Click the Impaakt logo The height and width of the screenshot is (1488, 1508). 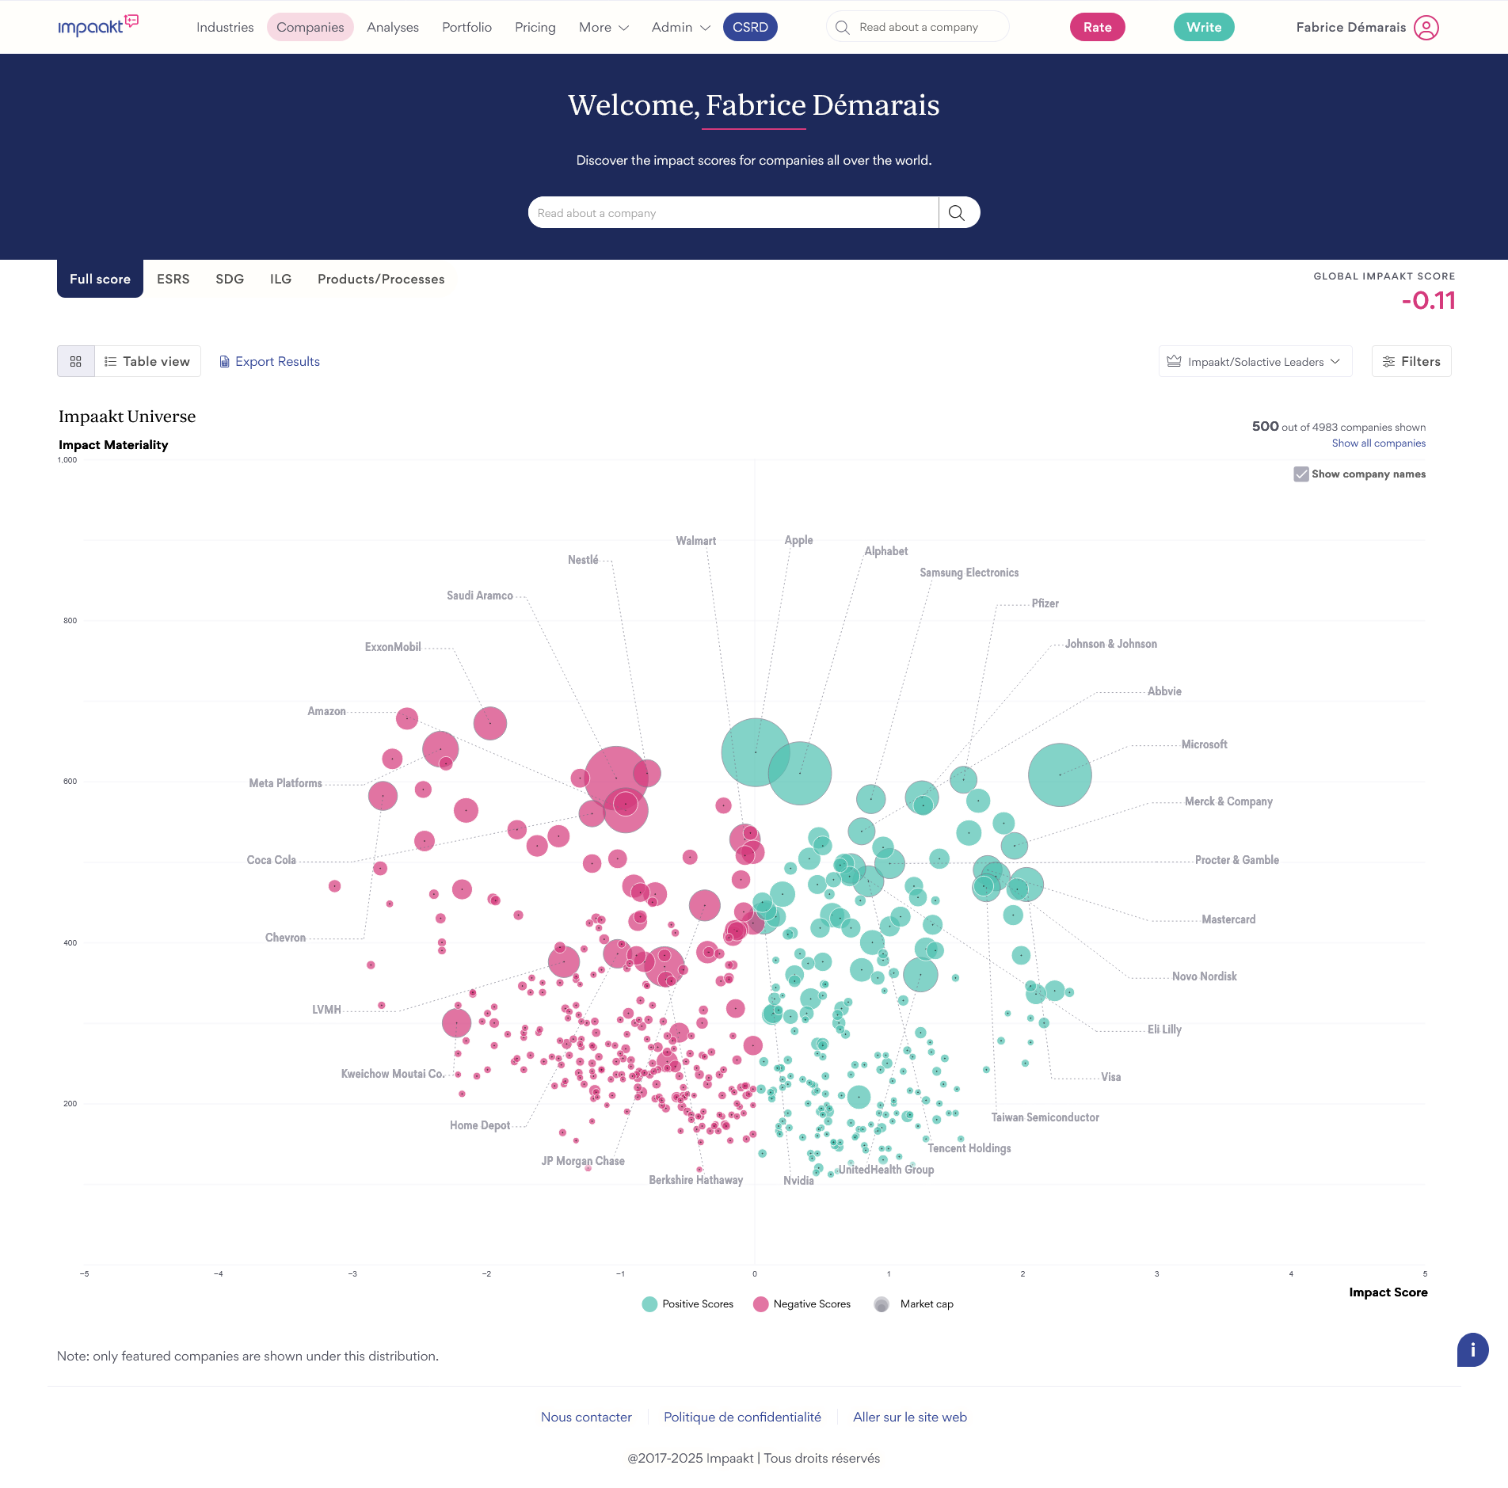coord(98,26)
